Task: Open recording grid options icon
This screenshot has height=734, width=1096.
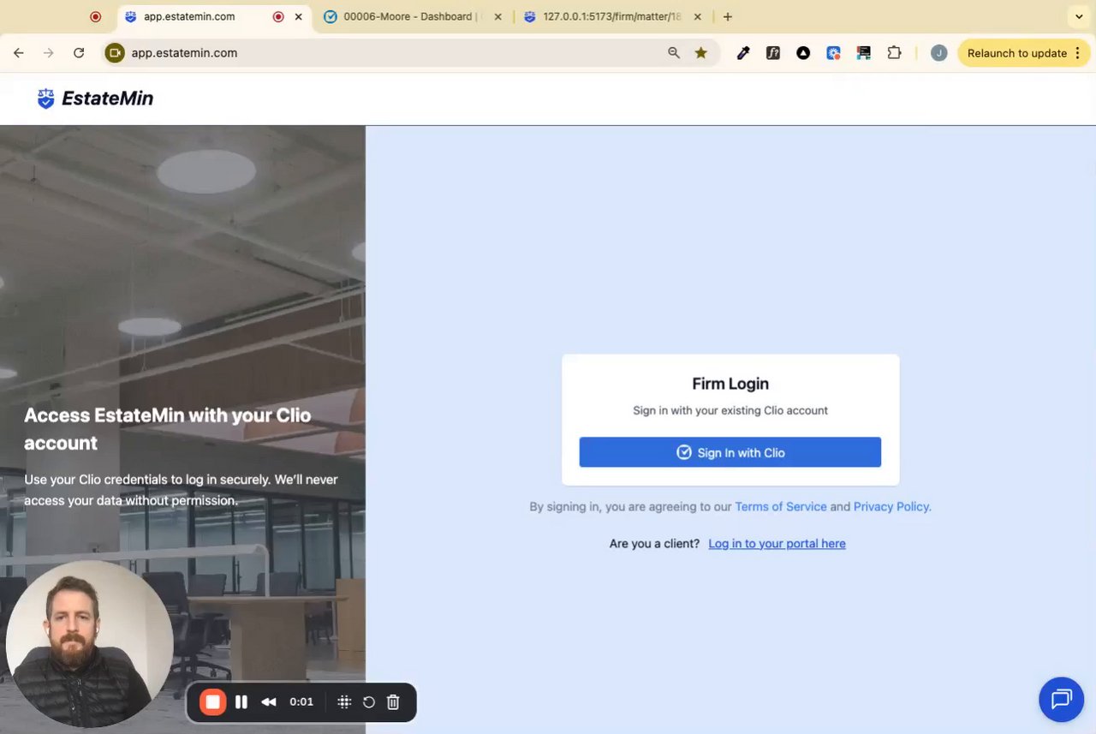Action: [x=344, y=702]
